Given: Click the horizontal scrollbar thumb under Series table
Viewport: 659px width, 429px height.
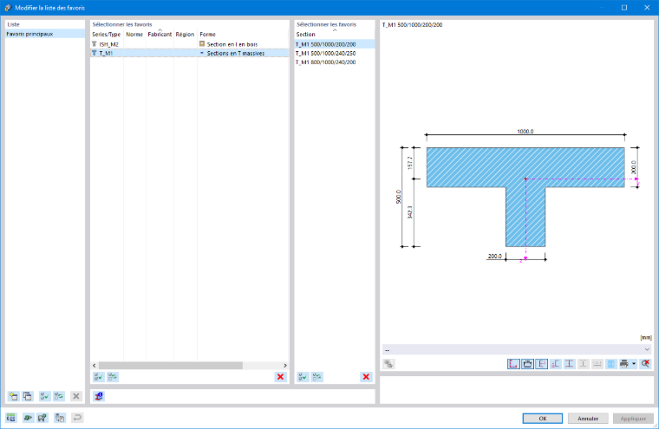Looking at the screenshot, I should (171, 366).
